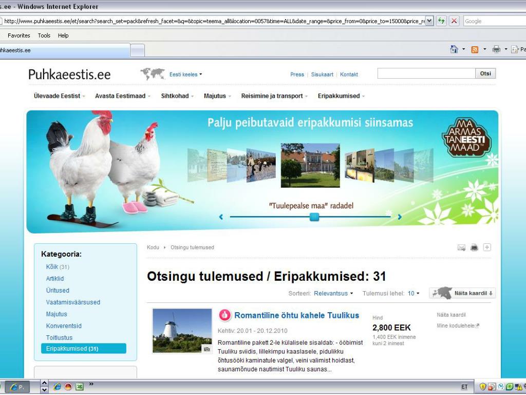Screen dimensions: 526x395
Task: Select the Vaatamisväärsused category
Action: point(73,302)
